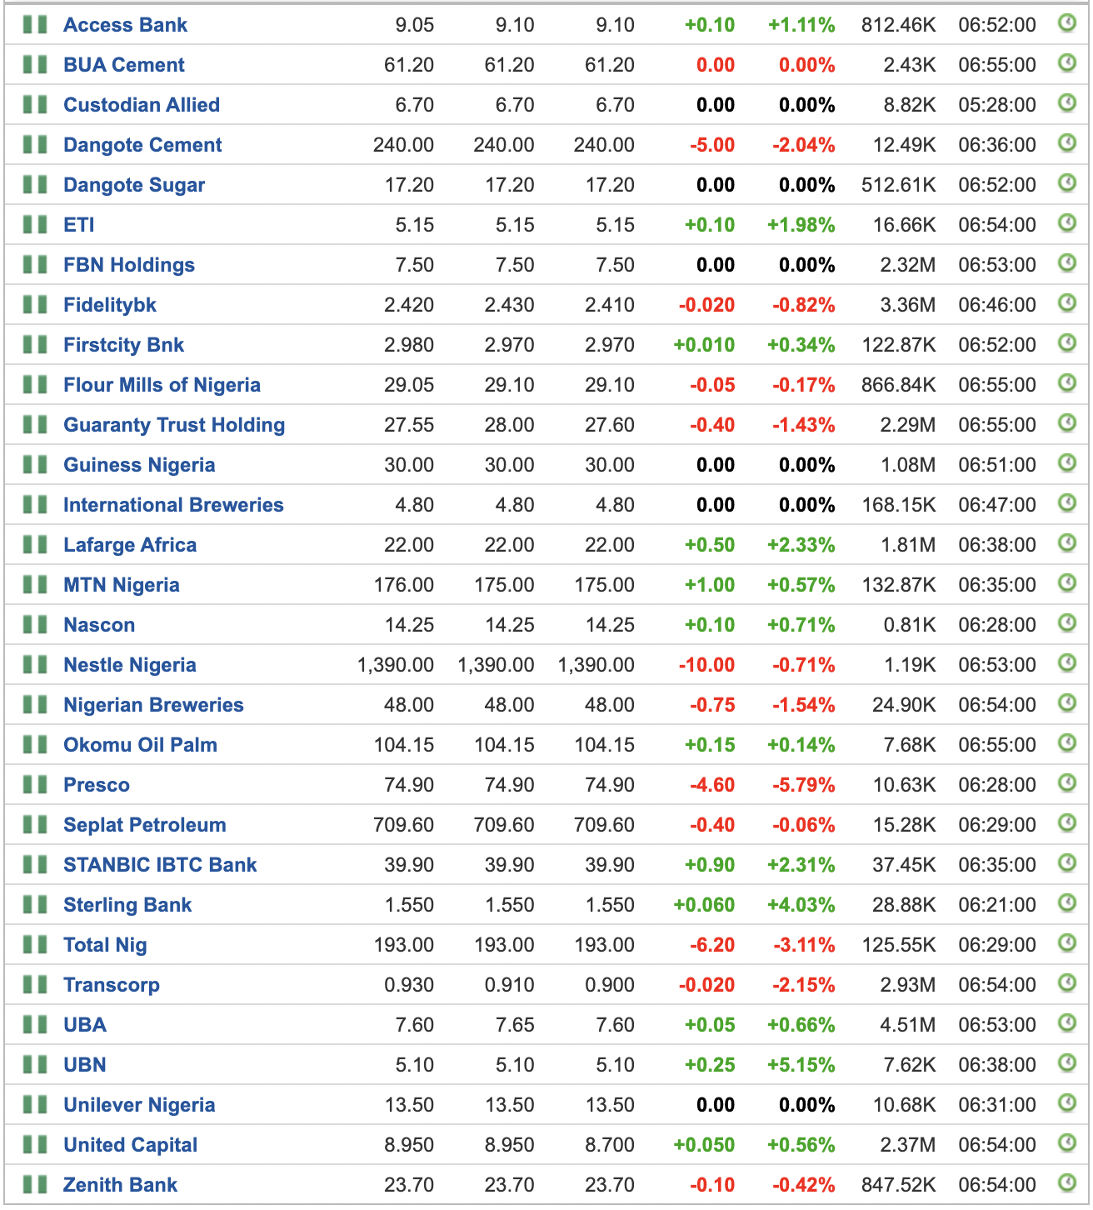Open the United Capital link

(131, 1145)
